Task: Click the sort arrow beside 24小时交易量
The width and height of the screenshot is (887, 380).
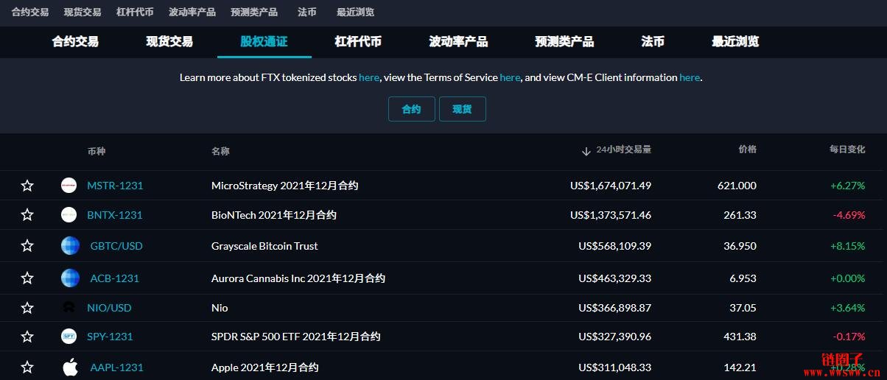Action: pyautogui.click(x=586, y=151)
